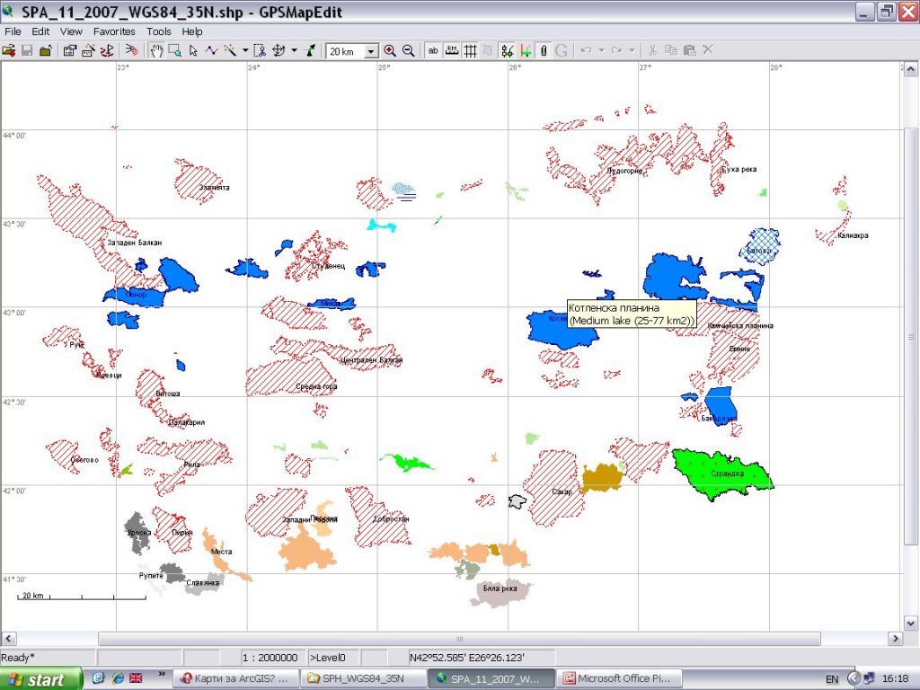
Task: Choose the arrow pointer select tool
Action: click(193, 51)
